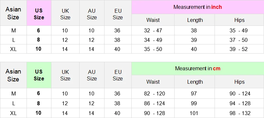Click the hips cell '98 - 132'
264x118 pixels.
coord(239,113)
